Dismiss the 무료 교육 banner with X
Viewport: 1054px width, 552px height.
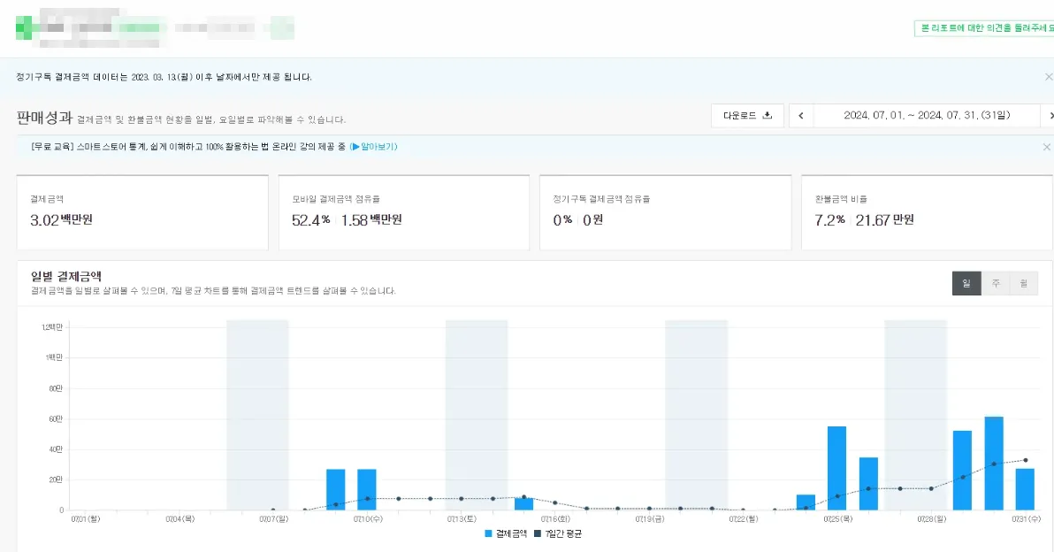pos(1046,147)
